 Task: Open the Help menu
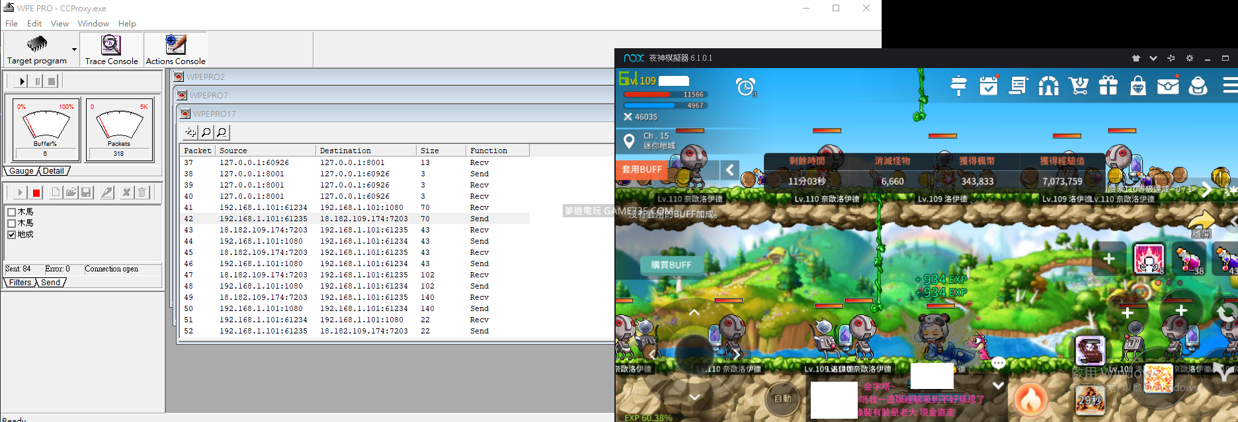tap(127, 23)
